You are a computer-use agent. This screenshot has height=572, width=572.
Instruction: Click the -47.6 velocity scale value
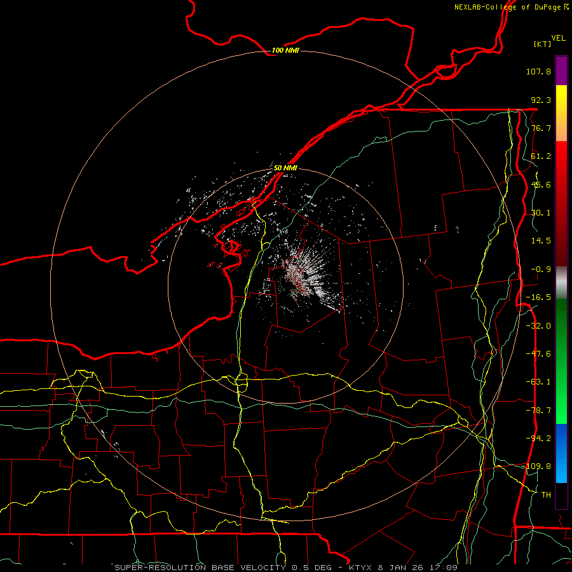[538, 354]
